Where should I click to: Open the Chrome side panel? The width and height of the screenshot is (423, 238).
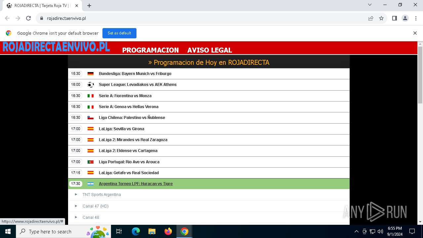(x=395, y=18)
